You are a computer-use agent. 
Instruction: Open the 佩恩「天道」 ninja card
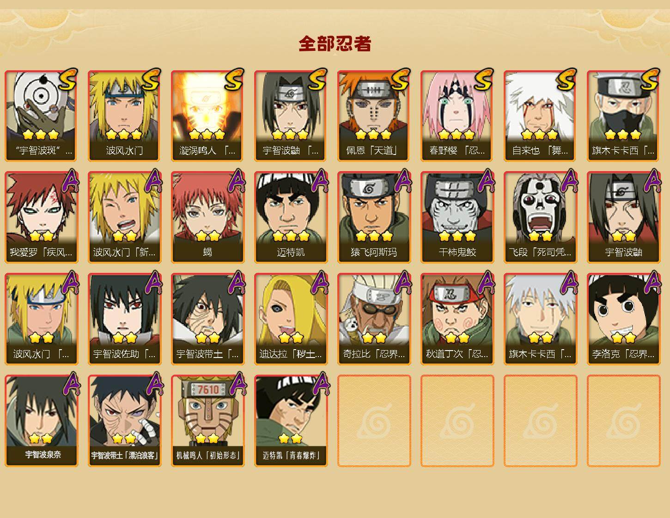(x=374, y=116)
